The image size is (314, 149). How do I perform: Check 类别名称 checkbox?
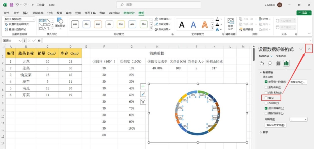266,93
